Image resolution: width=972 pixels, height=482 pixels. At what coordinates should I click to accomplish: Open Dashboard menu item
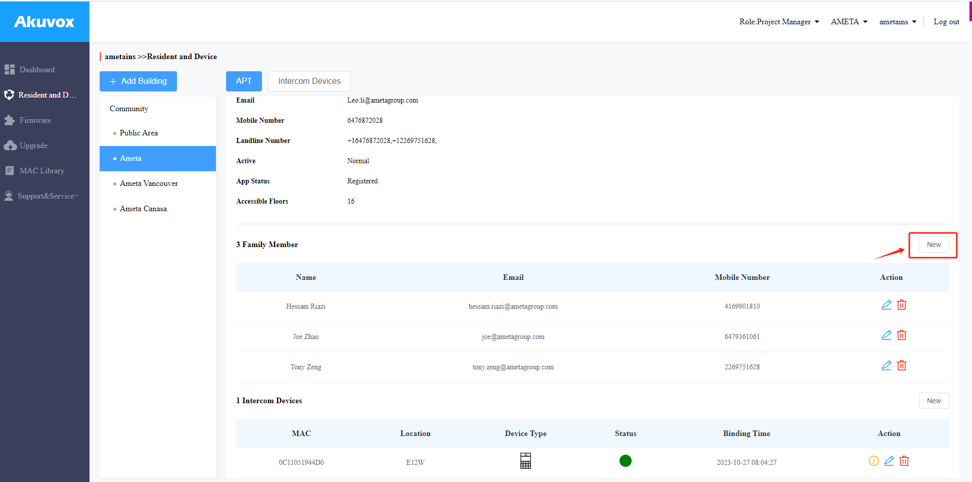37,70
